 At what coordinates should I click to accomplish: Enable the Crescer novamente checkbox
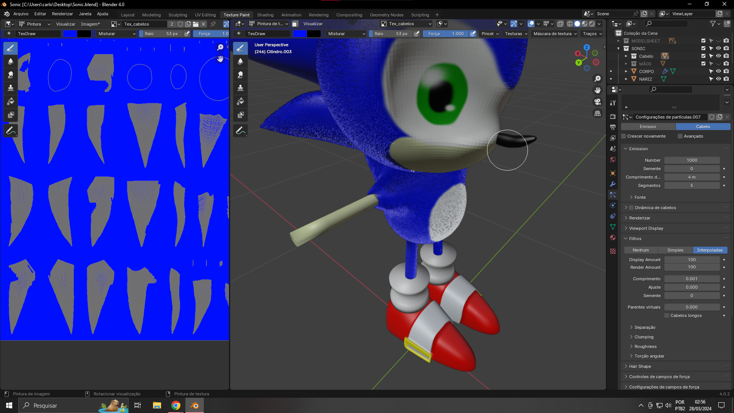coord(624,136)
